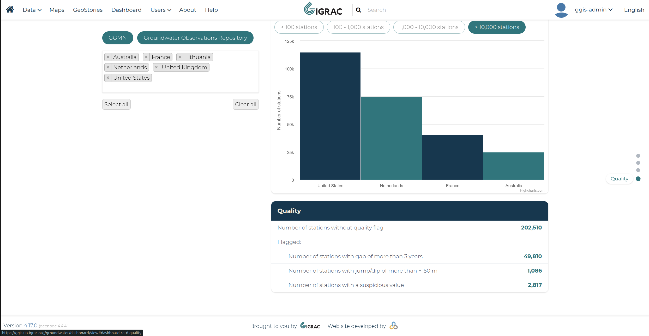Open the user avatar icon

561,10
